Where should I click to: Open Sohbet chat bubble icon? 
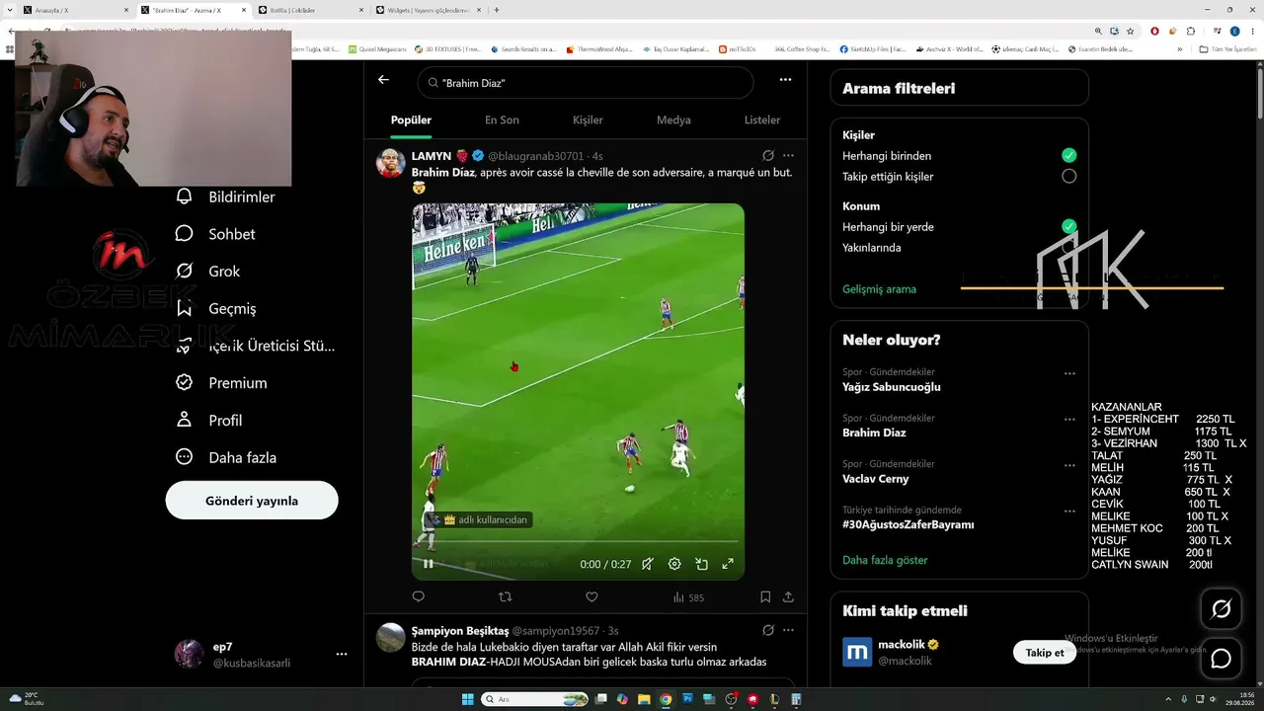pos(184,234)
